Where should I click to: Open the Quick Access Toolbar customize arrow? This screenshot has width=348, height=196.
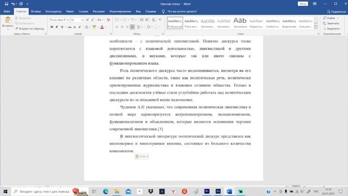(x=27, y=4)
